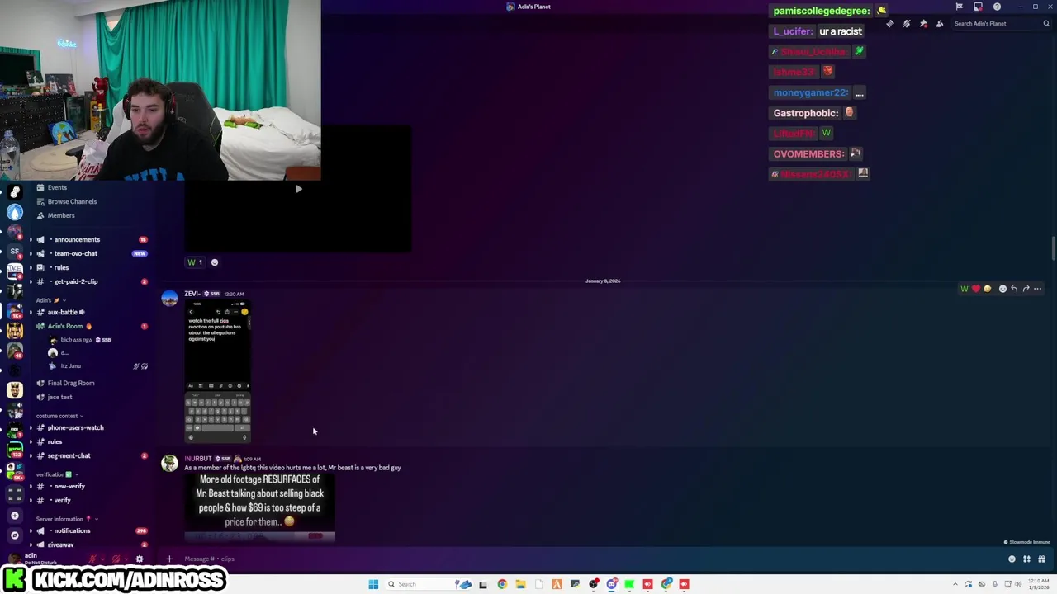Toggle the Member List icon
Viewport: 1057px width, 594px height.
[x=940, y=23]
